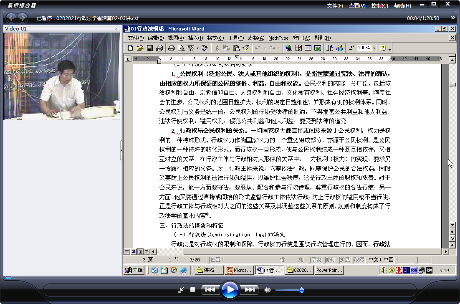Expand the player toolbar overflow chevron
Viewport: 460px width, 304px height.
click(x=452, y=18)
